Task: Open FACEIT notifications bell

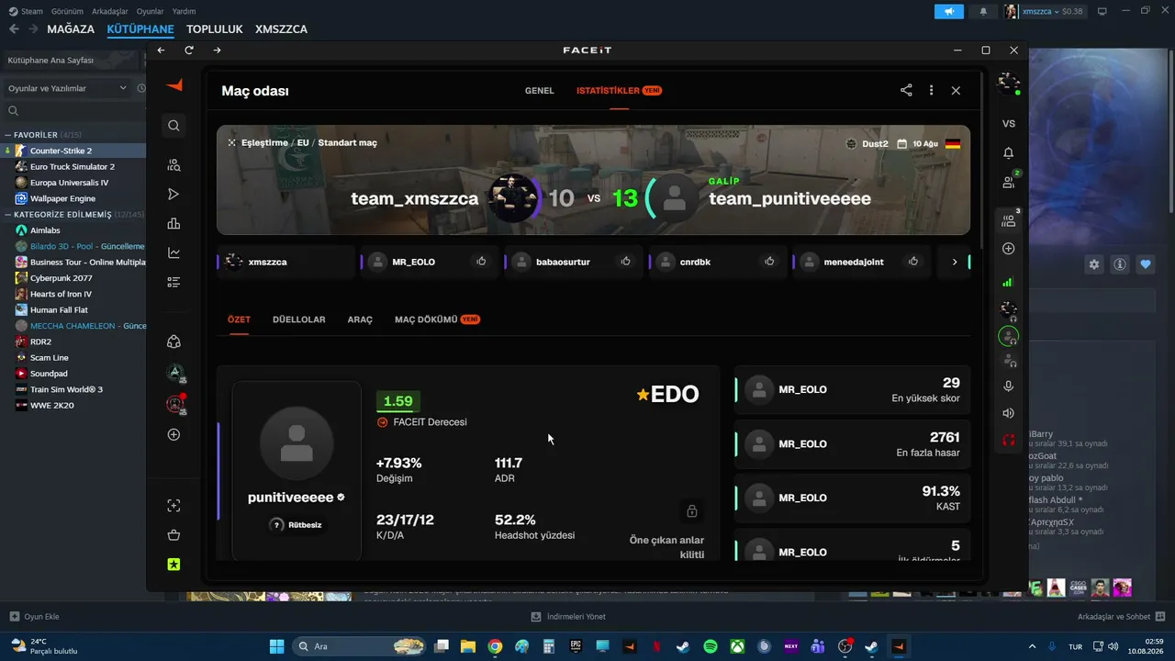Action: click(1009, 152)
